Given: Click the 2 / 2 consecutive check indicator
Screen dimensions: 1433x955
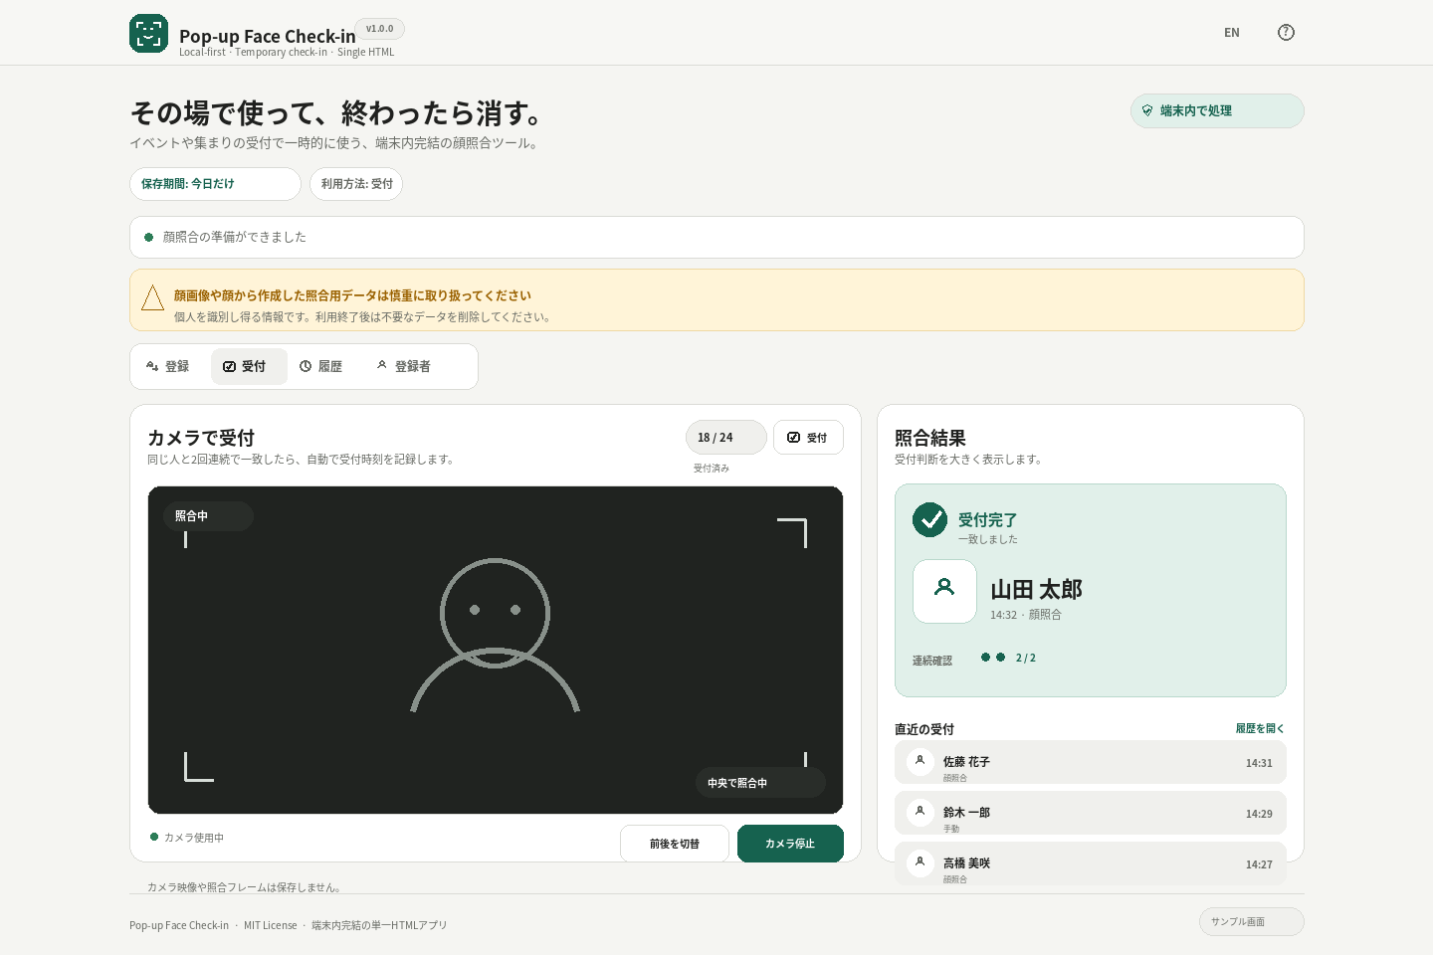Looking at the screenshot, I should point(1009,658).
